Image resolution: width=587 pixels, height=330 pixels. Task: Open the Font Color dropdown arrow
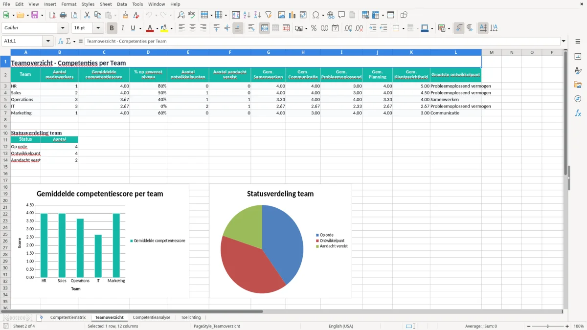coord(158,28)
